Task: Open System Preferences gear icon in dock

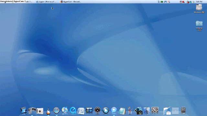Action: click(x=155, y=110)
